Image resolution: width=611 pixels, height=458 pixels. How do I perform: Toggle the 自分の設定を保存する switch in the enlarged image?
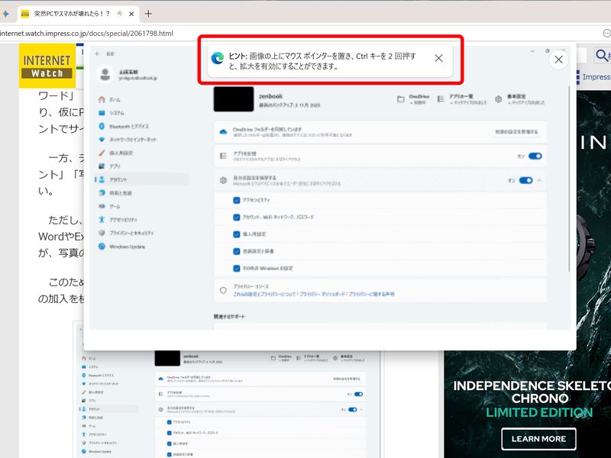click(x=525, y=180)
